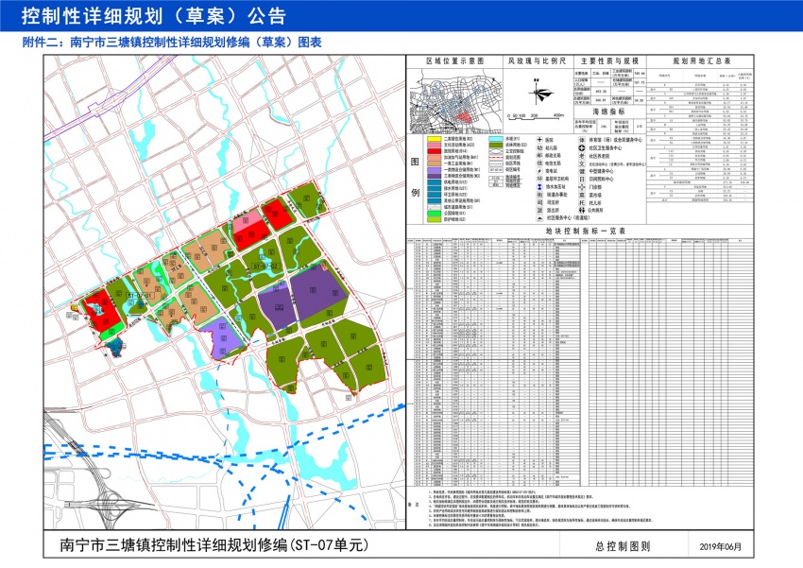Click the pink cultural land legend swatch
803x568 pixels.
[435, 145]
